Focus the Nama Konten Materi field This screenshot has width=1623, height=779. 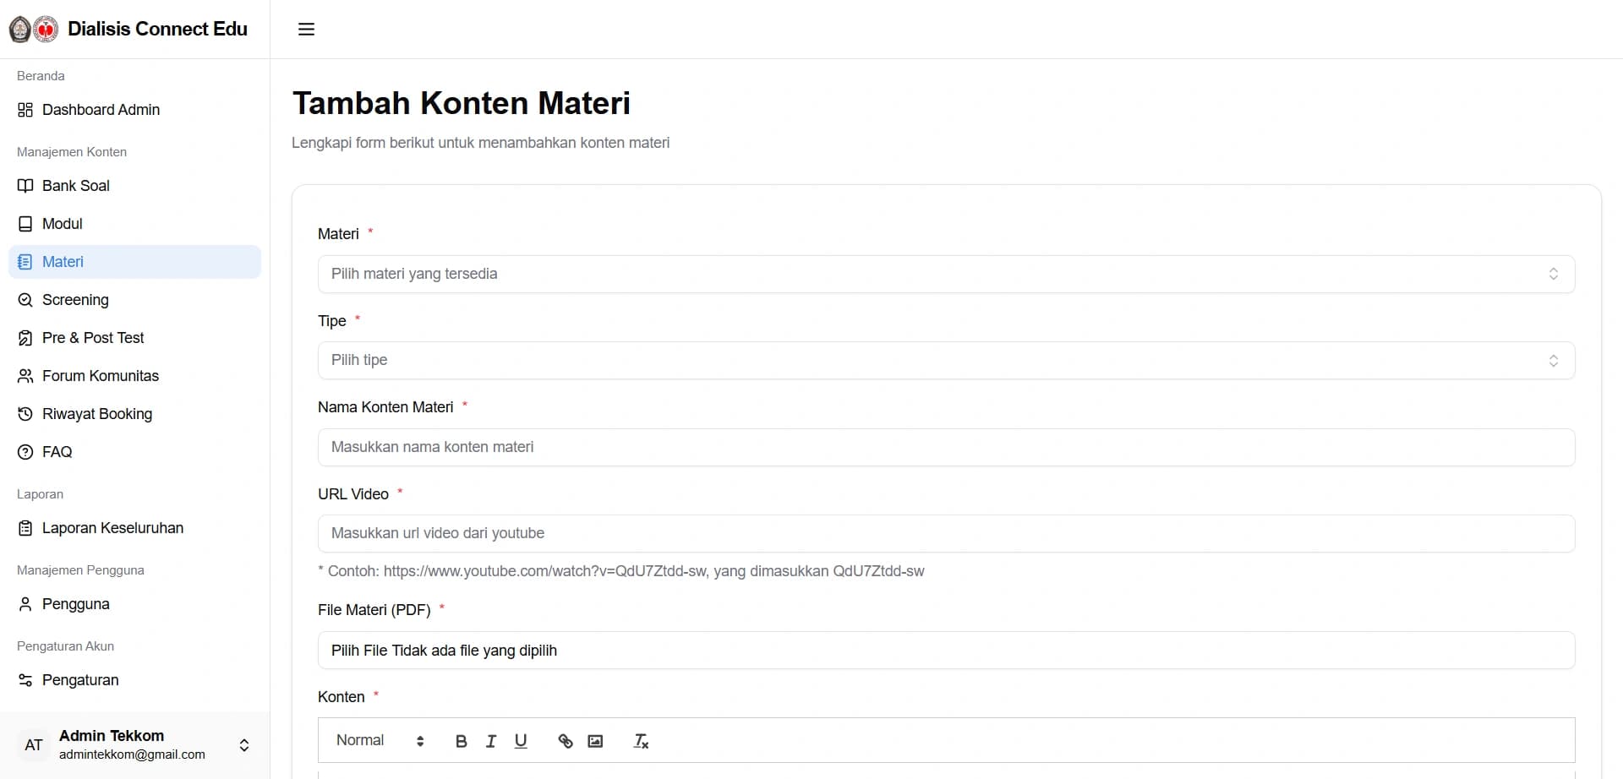point(946,447)
